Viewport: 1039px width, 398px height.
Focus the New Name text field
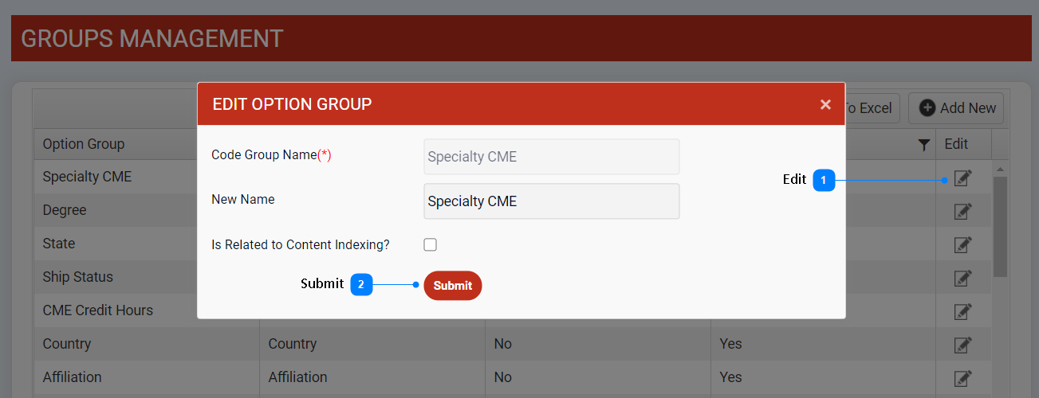point(551,201)
